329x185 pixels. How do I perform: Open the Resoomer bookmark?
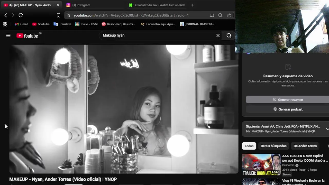(118, 24)
